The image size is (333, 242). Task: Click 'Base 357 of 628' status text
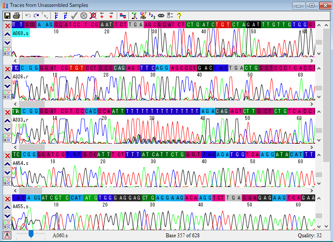click(x=182, y=236)
